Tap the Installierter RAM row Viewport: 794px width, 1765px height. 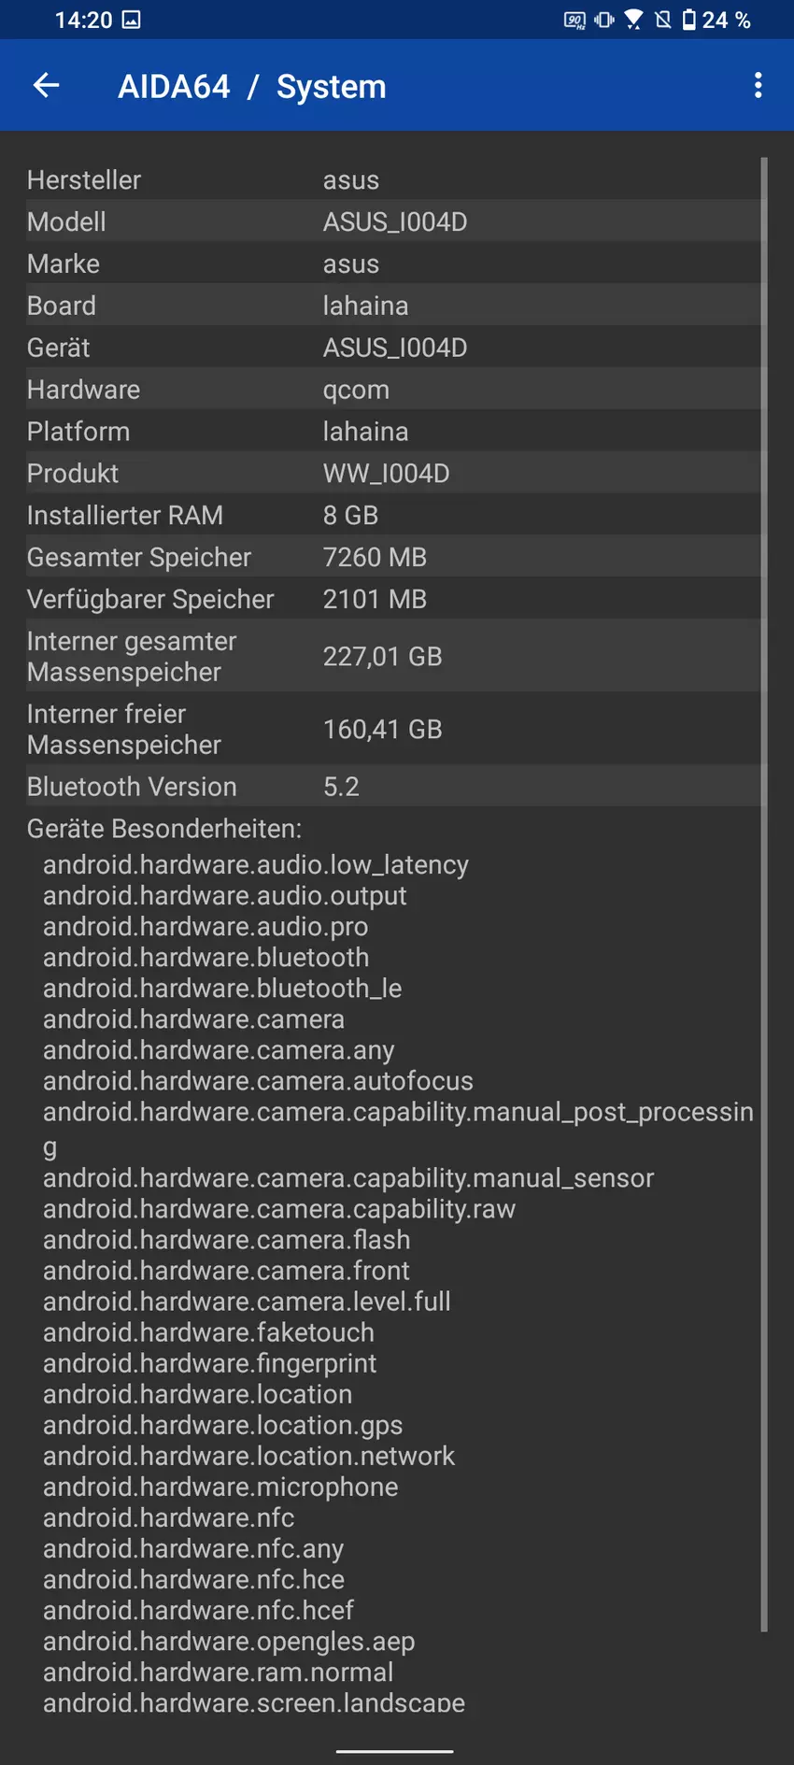[x=392, y=515]
